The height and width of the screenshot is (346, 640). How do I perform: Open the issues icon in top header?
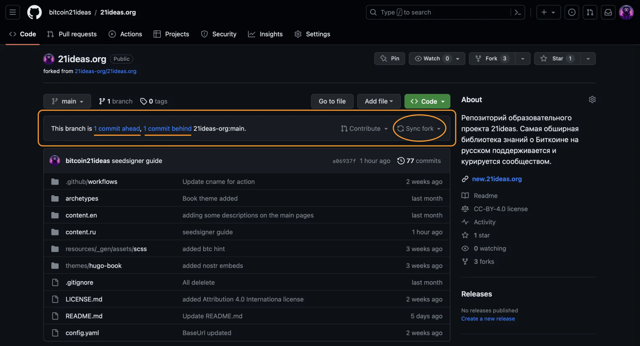coord(572,12)
